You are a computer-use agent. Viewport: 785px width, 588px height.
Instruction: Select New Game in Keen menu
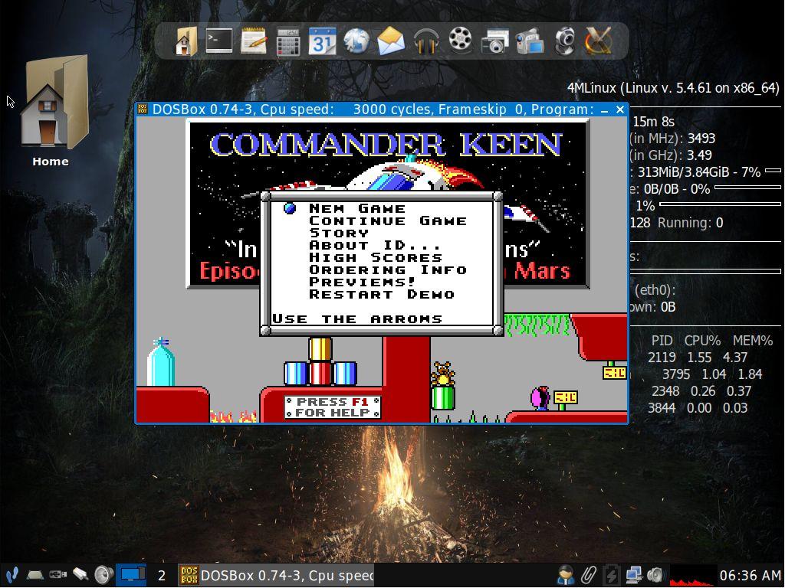point(356,208)
